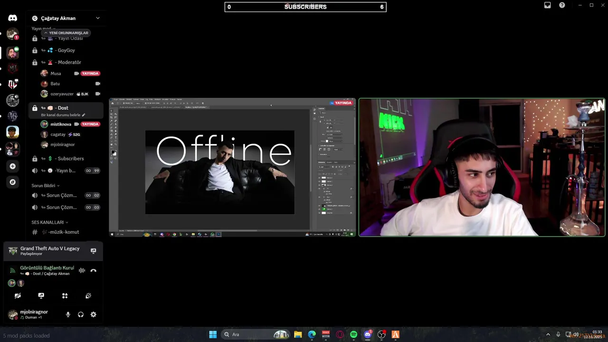Viewport: 608px width, 342px height.
Task: Open Spotify from the Windows taskbar
Action: pos(353,334)
